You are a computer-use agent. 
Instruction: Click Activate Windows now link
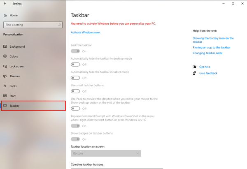pyautogui.click(x=86, y=32)
